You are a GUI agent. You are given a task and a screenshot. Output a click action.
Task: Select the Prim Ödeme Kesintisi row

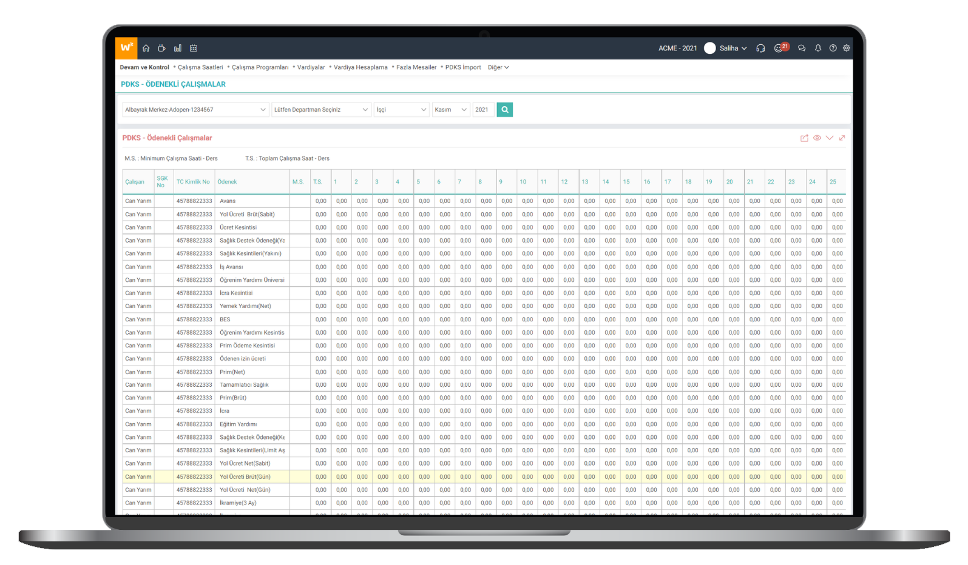click(x=484, y=346)
